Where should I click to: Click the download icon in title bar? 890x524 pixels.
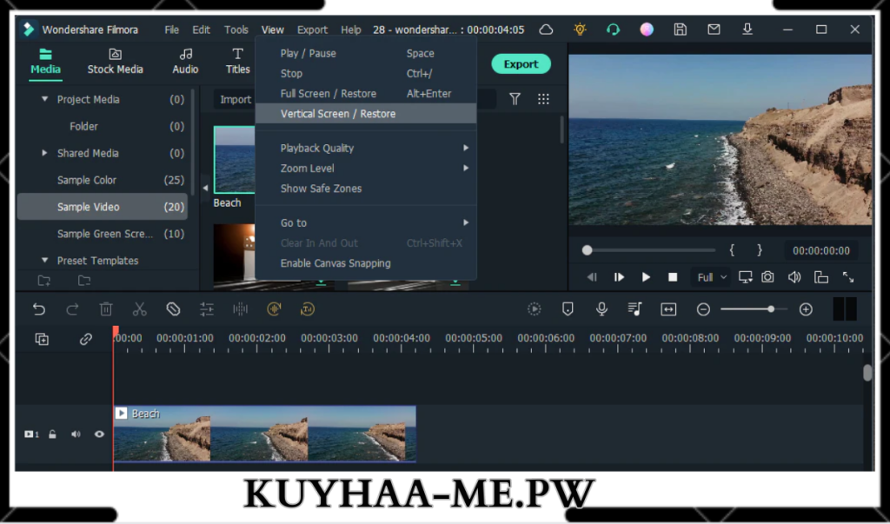tap(747, 30)
